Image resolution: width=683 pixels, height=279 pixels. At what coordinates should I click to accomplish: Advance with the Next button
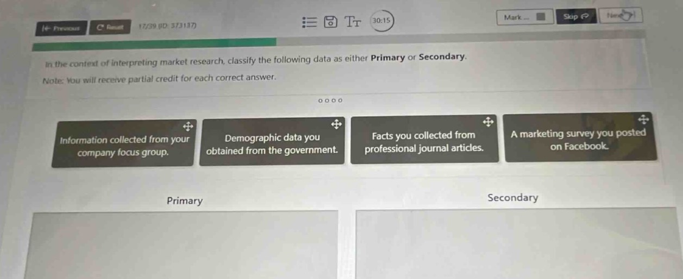621,16
